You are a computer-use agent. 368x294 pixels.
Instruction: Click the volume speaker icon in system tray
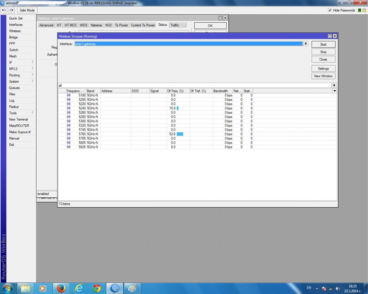[338, 288]
